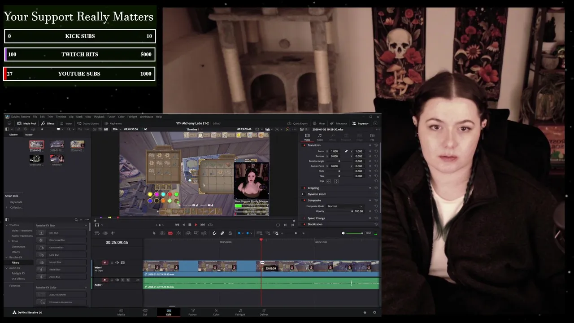Screen dimensions: 574x323
Task: Open the File menu
Action: (35, 117)
